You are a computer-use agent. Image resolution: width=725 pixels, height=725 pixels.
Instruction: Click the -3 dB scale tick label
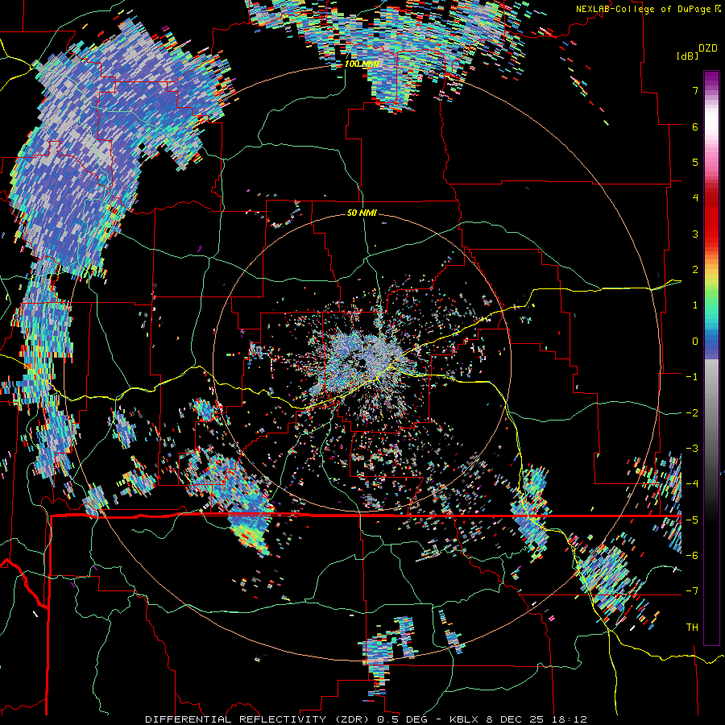point(692,449)
